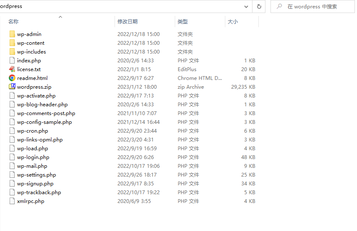This screenshot has width=357, height=231.
Task: Select the wp-cron.php file name
Action: [33, 131]
